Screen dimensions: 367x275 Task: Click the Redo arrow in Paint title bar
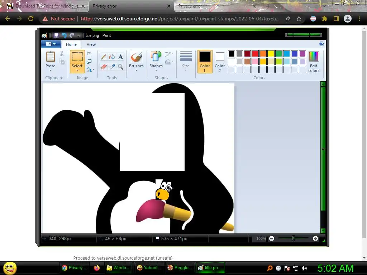72,35
